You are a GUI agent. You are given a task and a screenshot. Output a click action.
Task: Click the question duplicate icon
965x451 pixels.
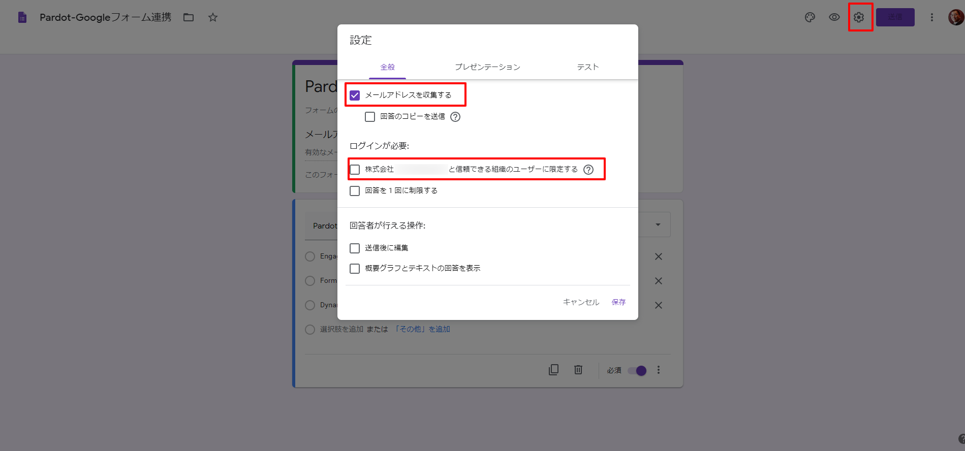pyautogui.click(x=554, y=370)
